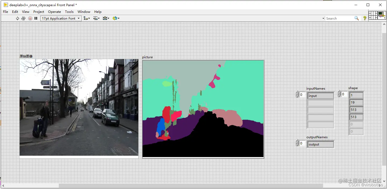Maximize the Front Panel window

pos(368,5)
